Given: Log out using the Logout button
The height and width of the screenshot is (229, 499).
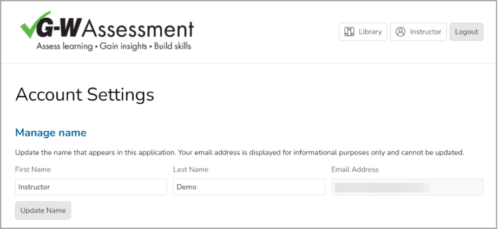Looking at the screenshot, I should click(x=466, y=32).
